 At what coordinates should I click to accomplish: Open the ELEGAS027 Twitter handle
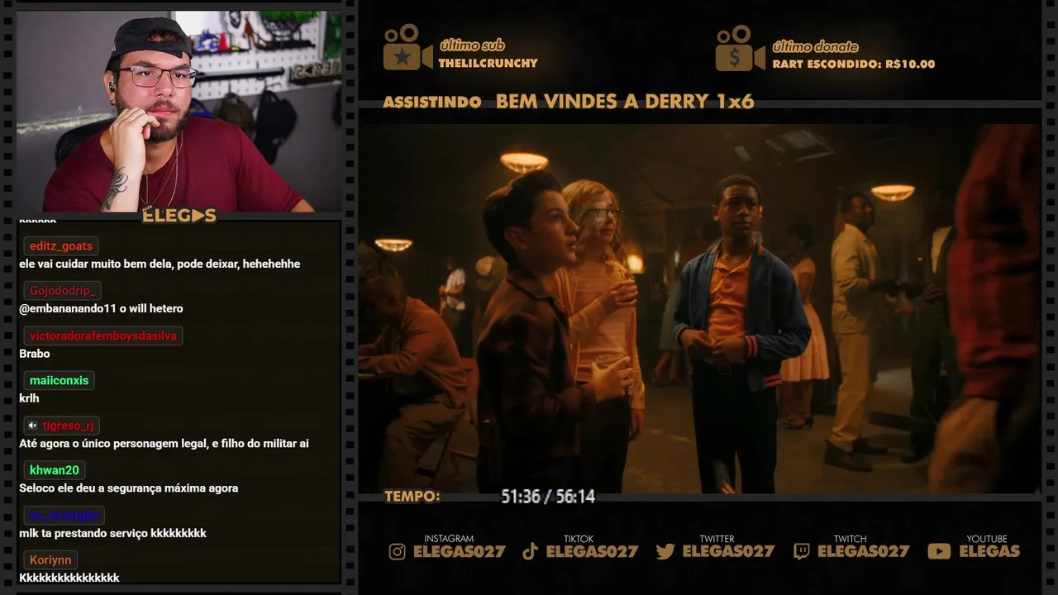coord(728,551)
